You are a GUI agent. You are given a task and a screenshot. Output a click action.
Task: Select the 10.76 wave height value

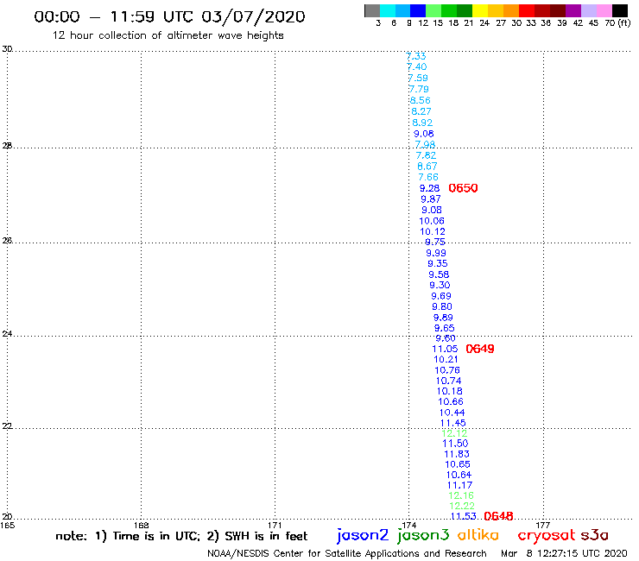tap(447, 370)
